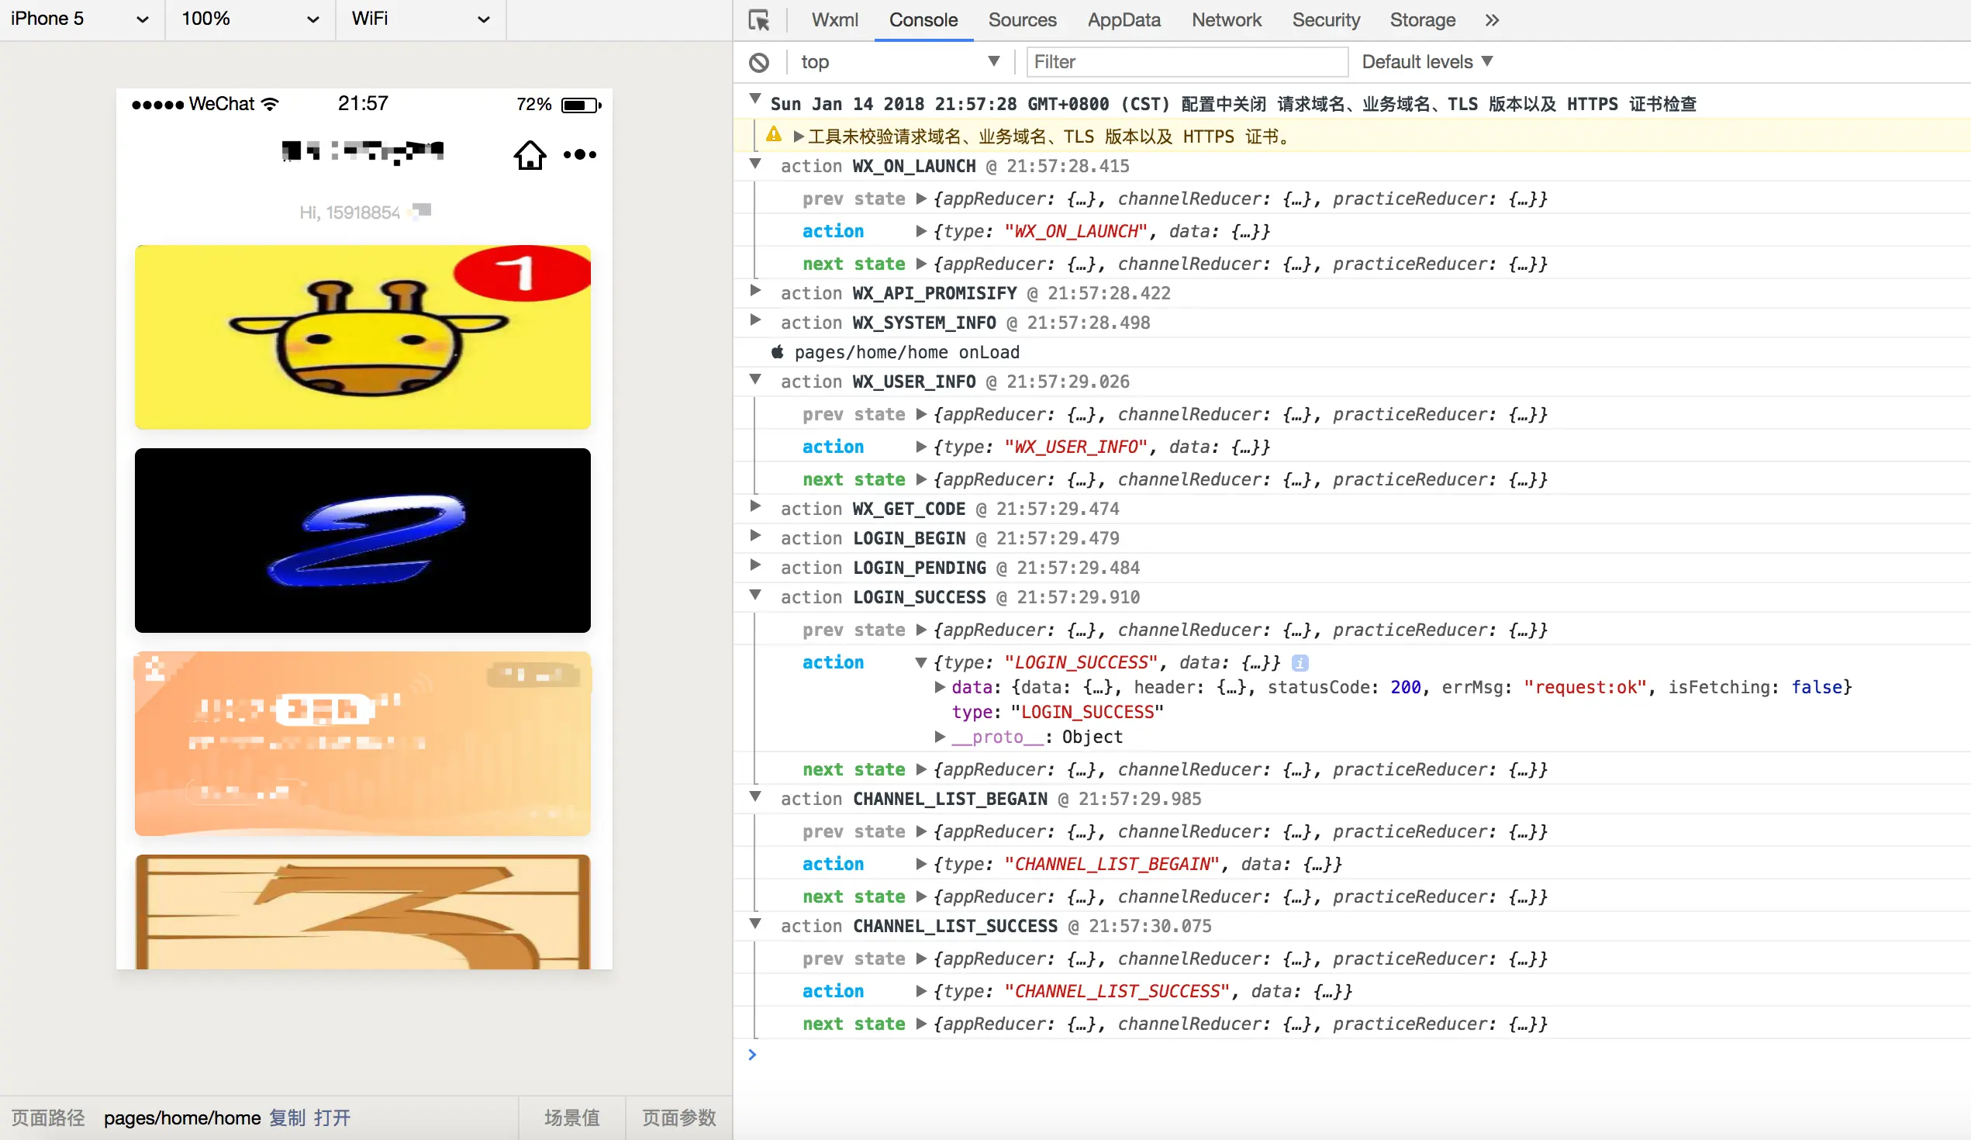The height and width of the screenshot is (1140, 1971).
Task: Click the battery icon in simulator status bar
Action: pyautogui.click(x=580, y=105)
